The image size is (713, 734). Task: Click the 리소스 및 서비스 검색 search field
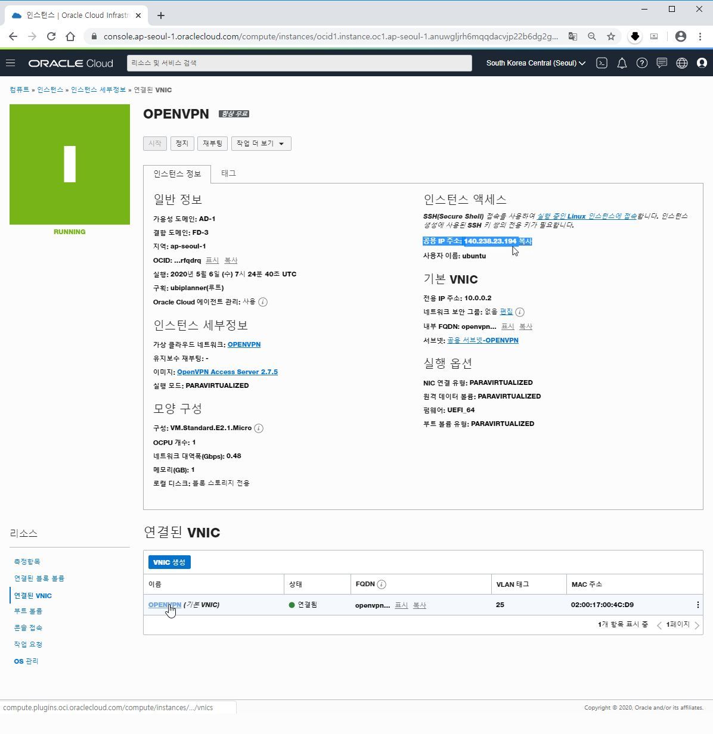point(299,63)
